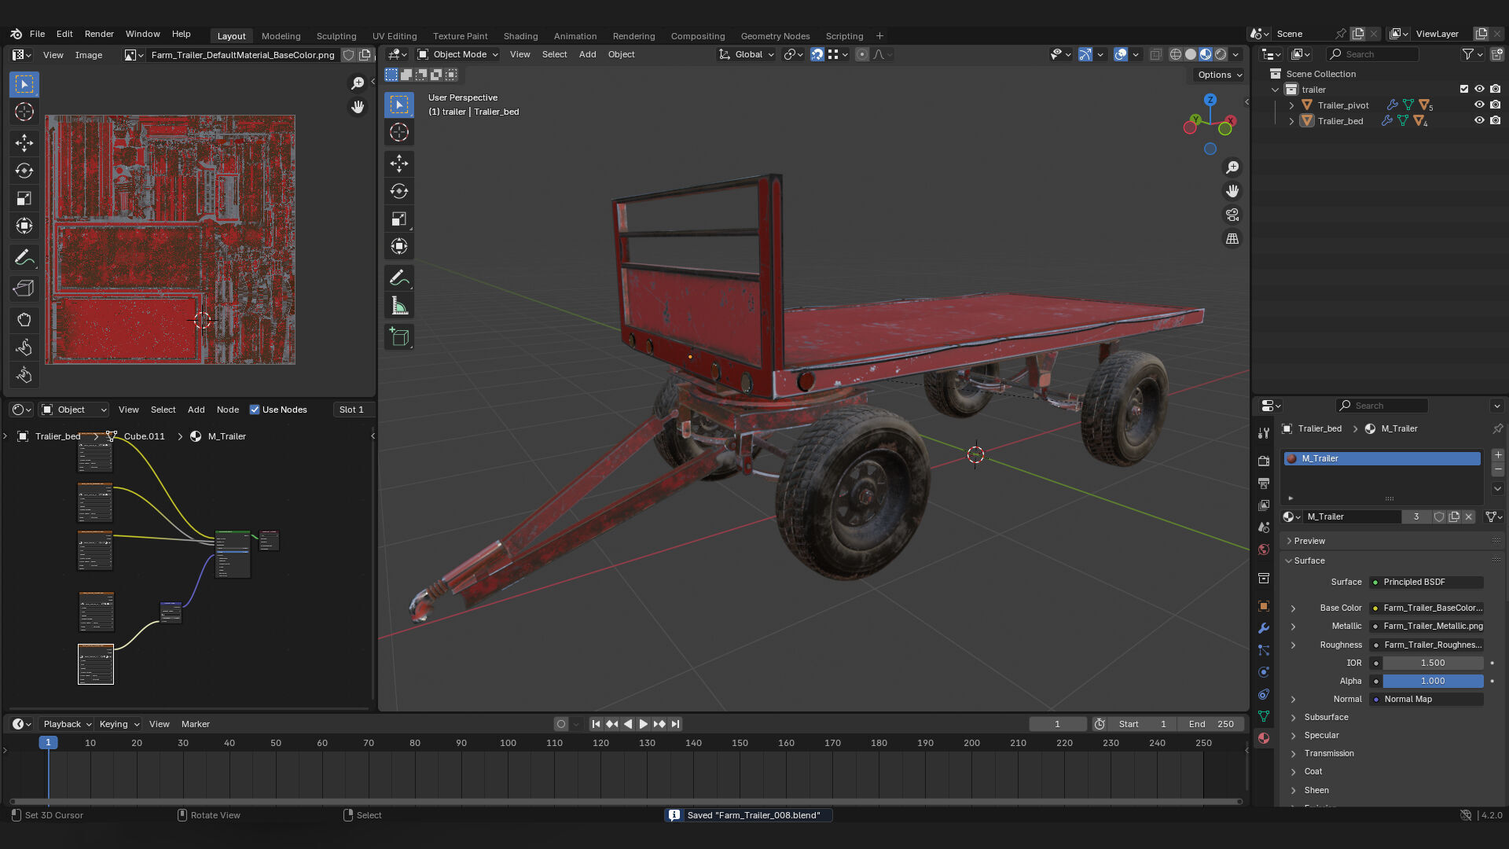
Task: Toggle auto keying record button
Action: [x=560, y=724]
